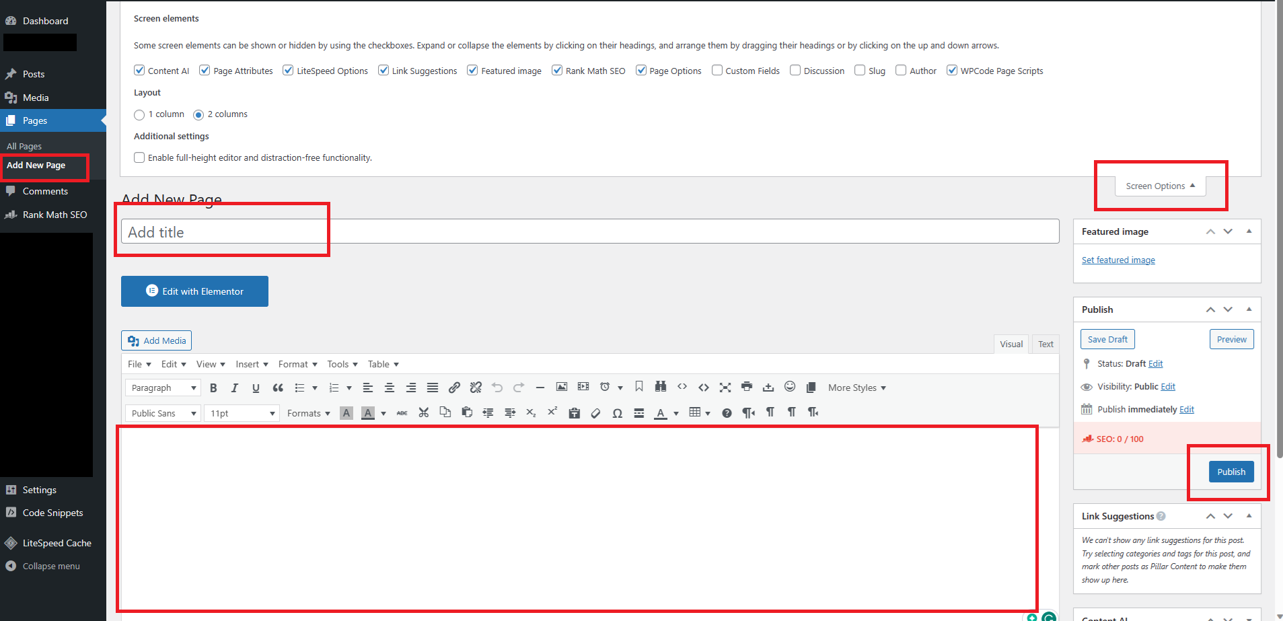The image size is (1283, 621).
Task: Open the Add Media dialog
Action: 156,340
